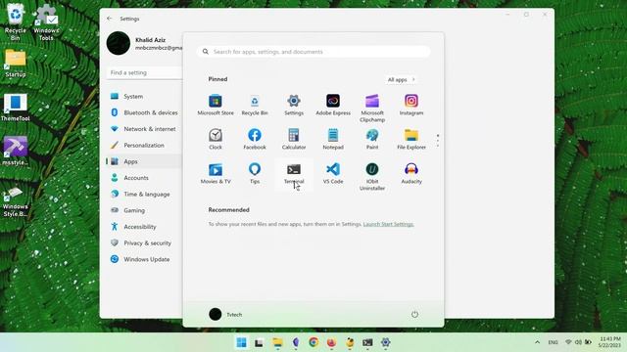Click the power button in Start menu
This screenshot has width=627, height=352.
click(414, 314)
